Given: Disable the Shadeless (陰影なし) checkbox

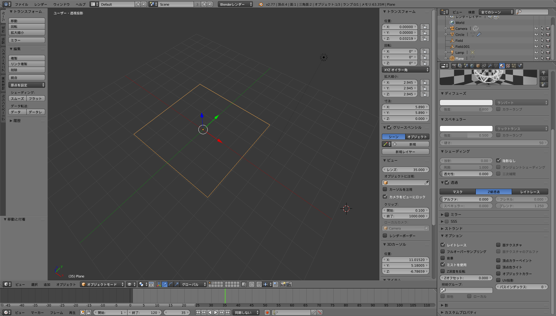Looking at the screenshot, I should coord(498,161).
